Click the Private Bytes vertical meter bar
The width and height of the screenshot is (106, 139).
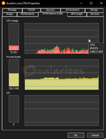click(x=14, y=73)
